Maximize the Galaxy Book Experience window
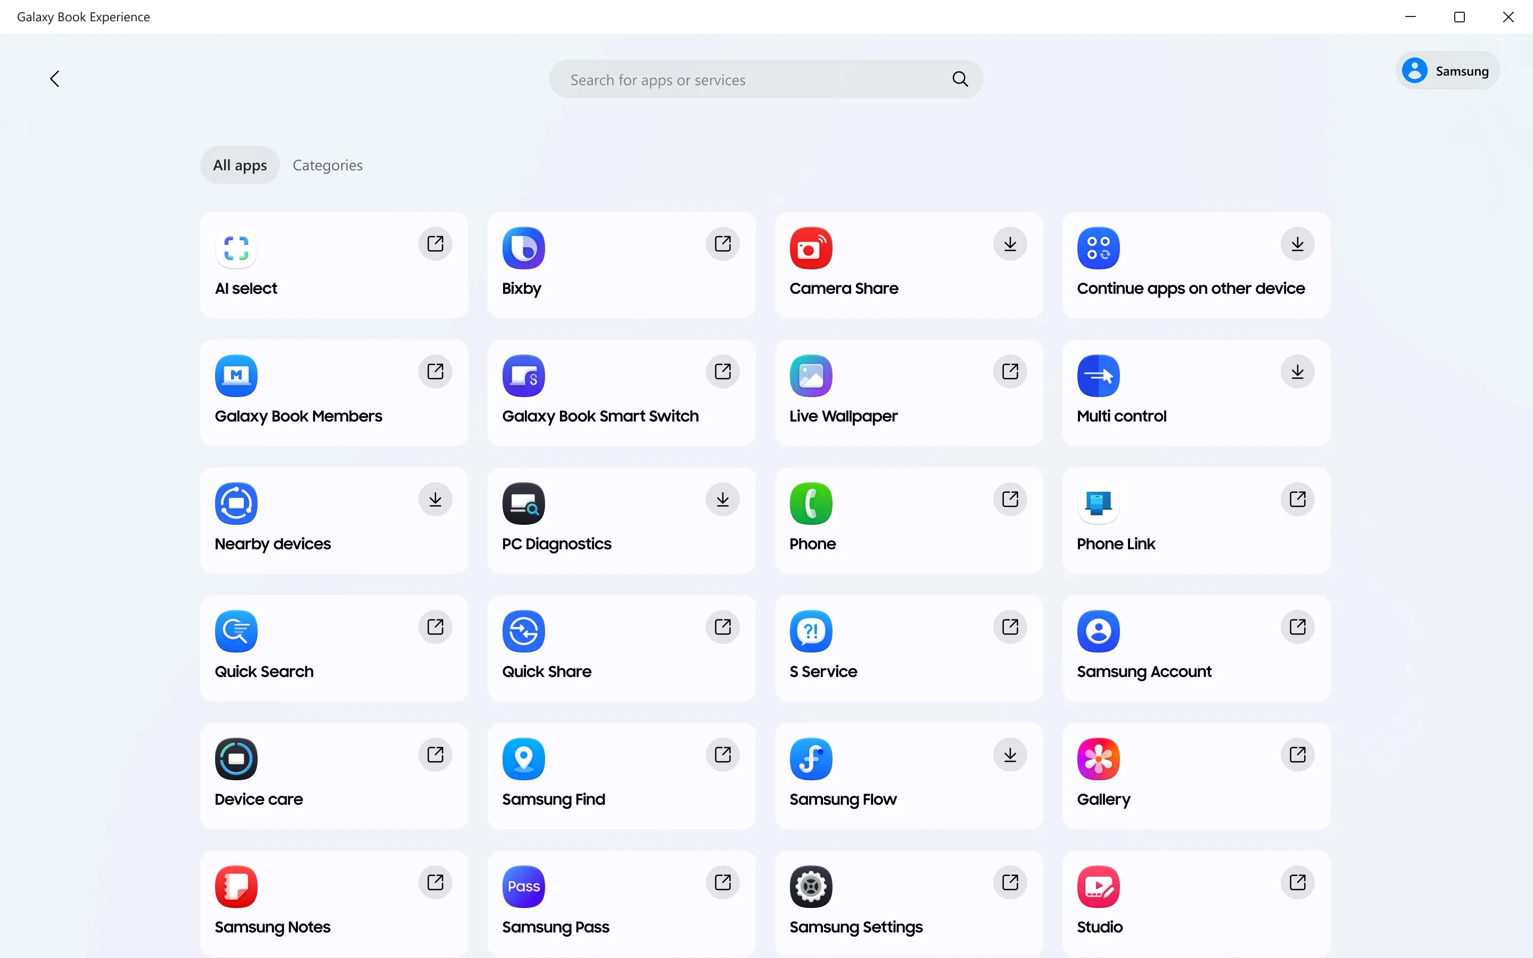The width and height of the screenshot is (1533, 958). 1460,17
